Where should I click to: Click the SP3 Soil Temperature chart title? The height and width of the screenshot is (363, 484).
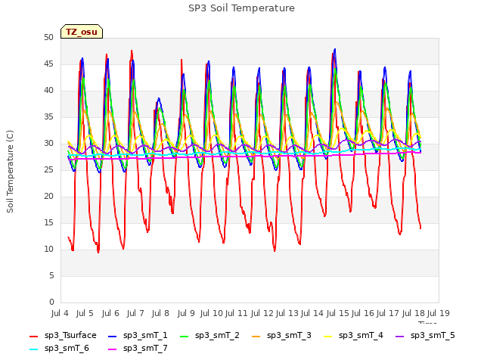tap(241, 8)
